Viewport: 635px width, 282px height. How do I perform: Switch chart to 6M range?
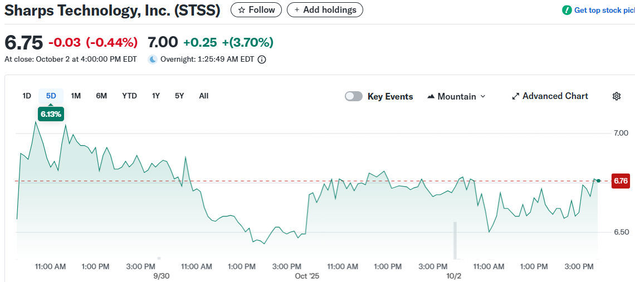pos(101,96)
